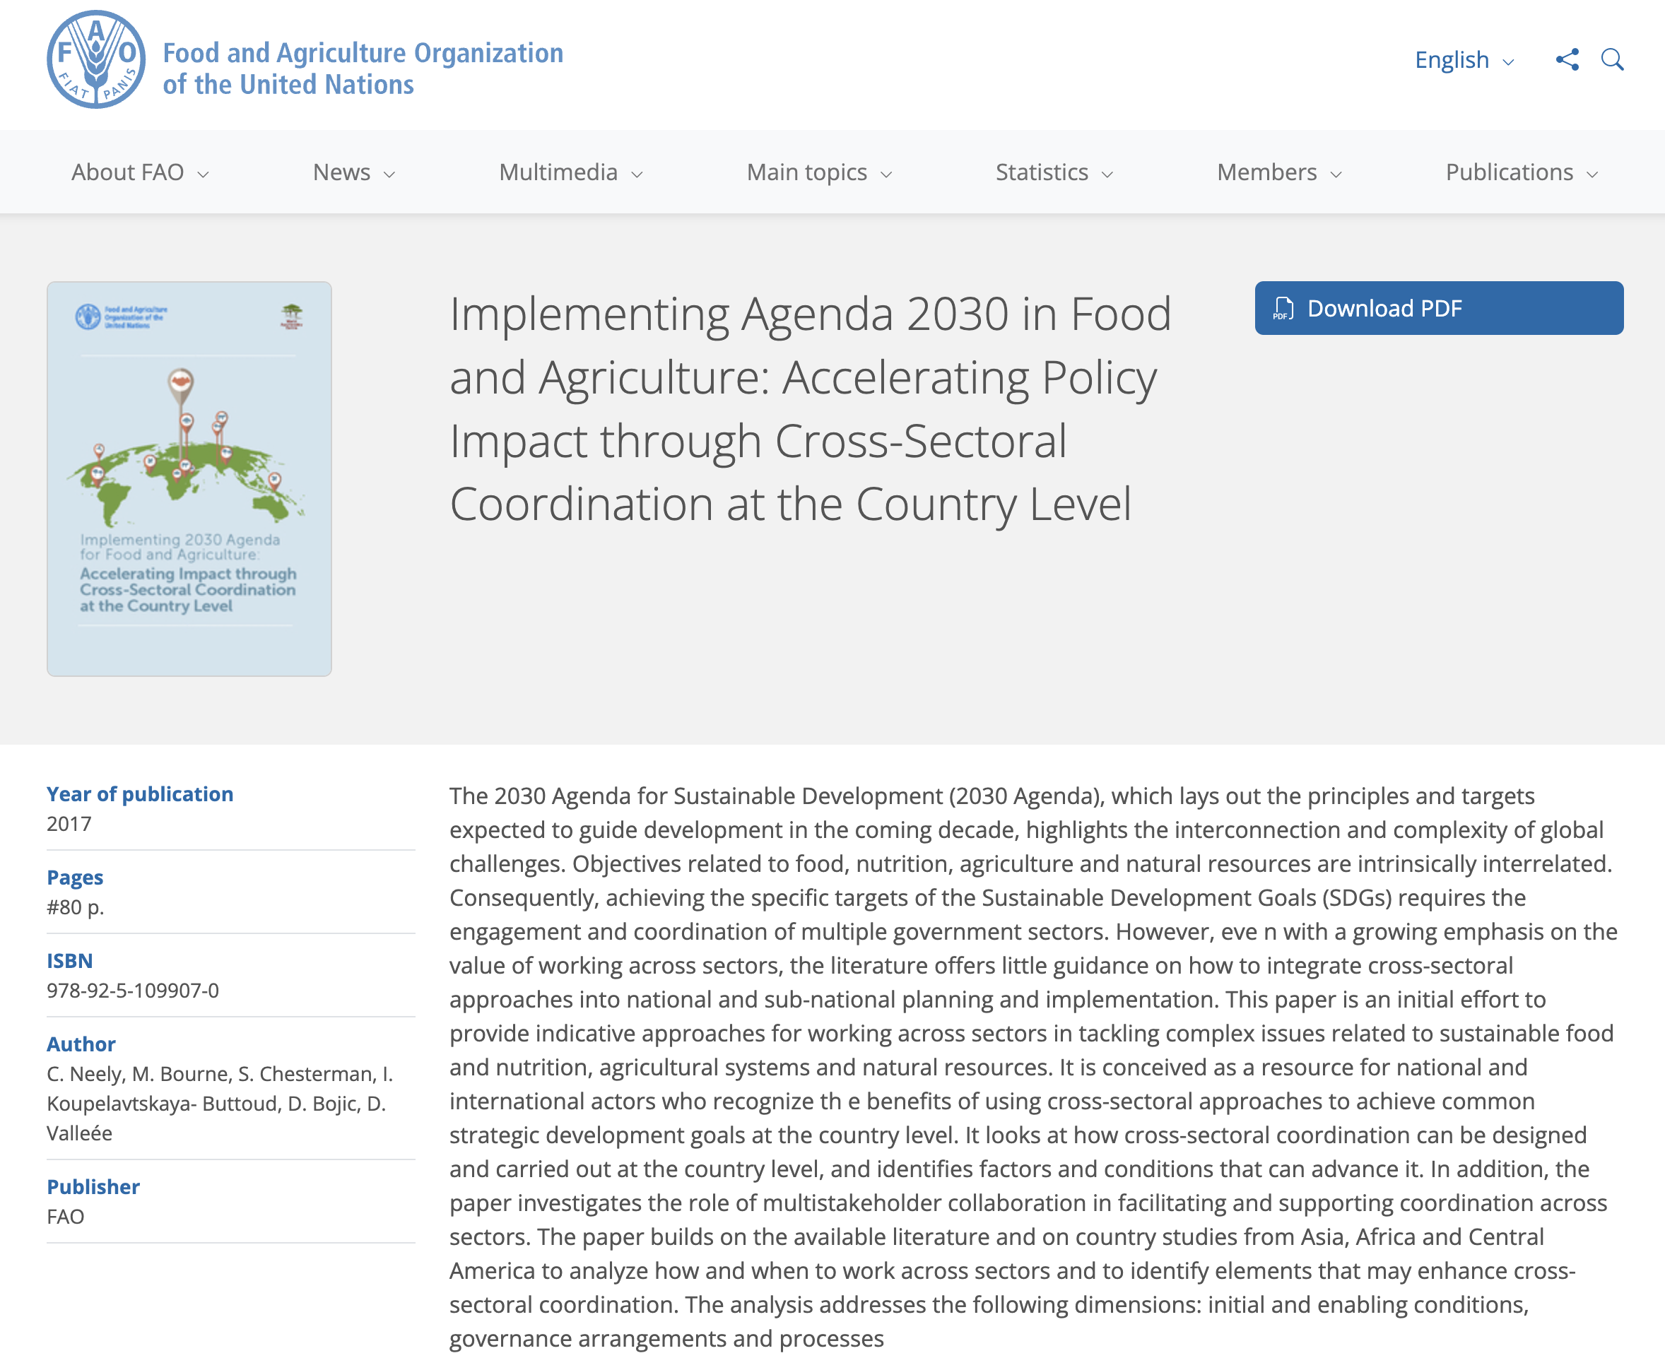Select the publisher value FAO
The image size is (1665, 1358).
[x=66, y=1217]
